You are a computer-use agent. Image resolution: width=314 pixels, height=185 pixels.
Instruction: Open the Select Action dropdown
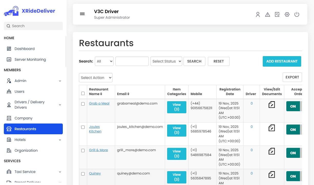96,78
